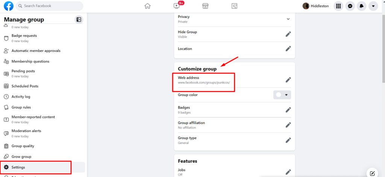This screenshot has width=385, height=177.
Task: Open the Group color dropdown
Action: coord(282,95)
